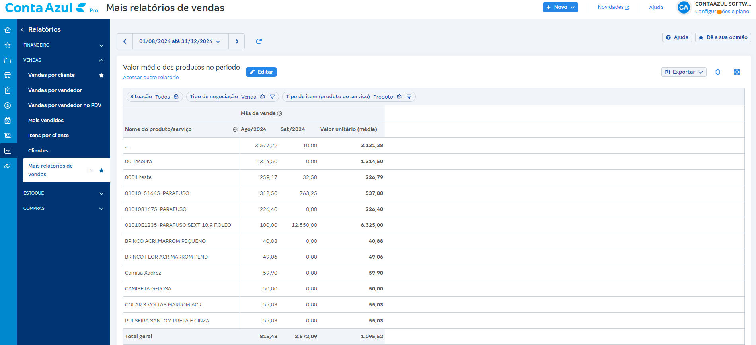Image resolution: width=756 pixels, height=345 pixels.
Task: Click the Ajuda button with question icon
Action: click(x=677, y=37)
